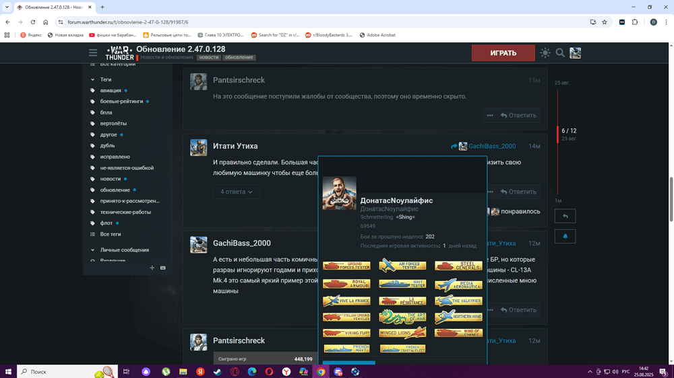Collapse the Теги sidebar section

(92, 79)
